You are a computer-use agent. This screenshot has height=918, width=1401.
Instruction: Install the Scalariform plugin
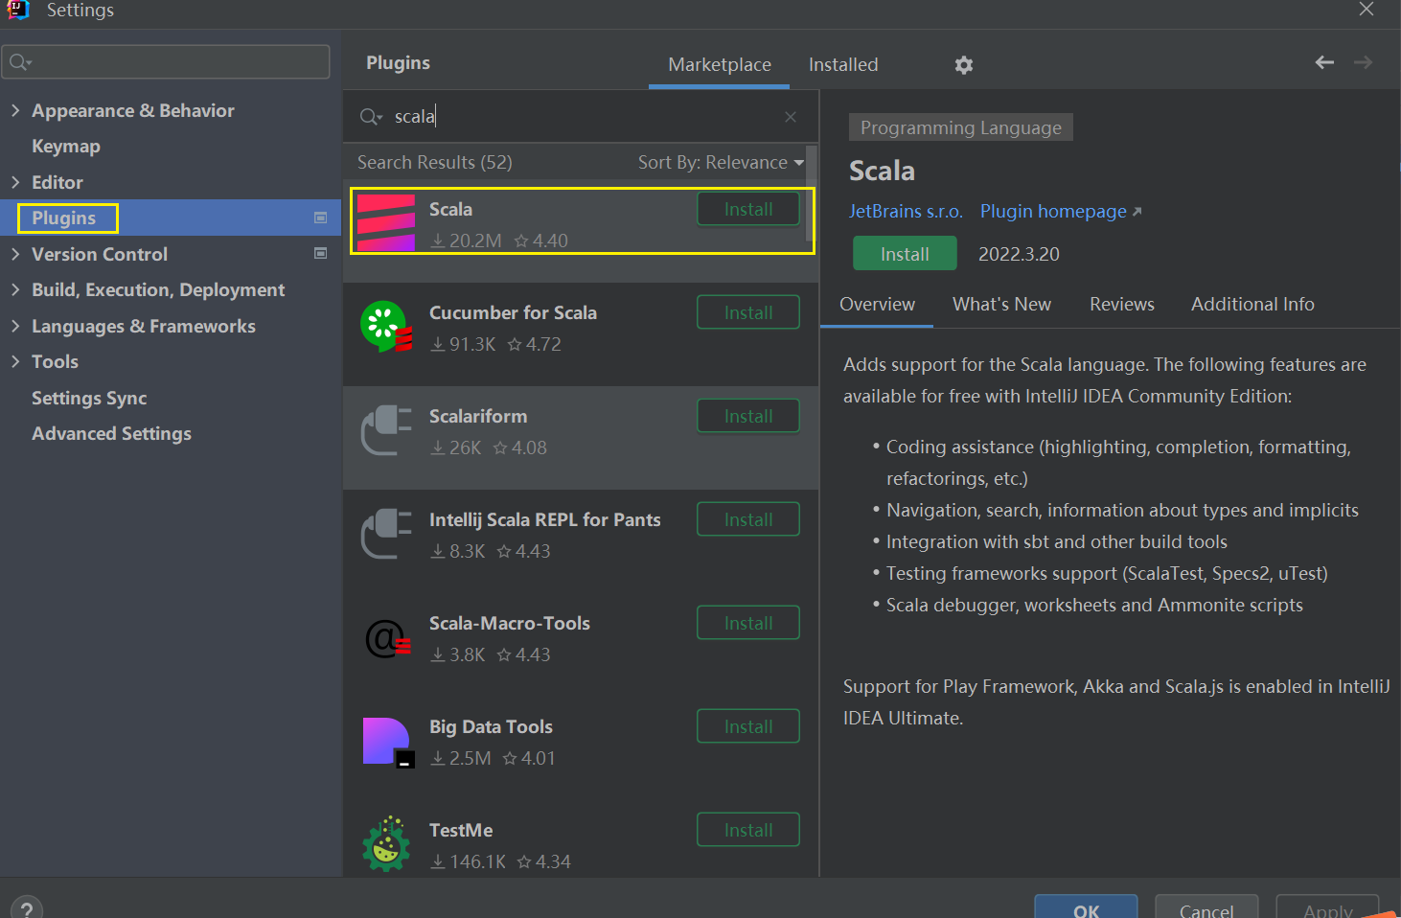pos(748,416)
